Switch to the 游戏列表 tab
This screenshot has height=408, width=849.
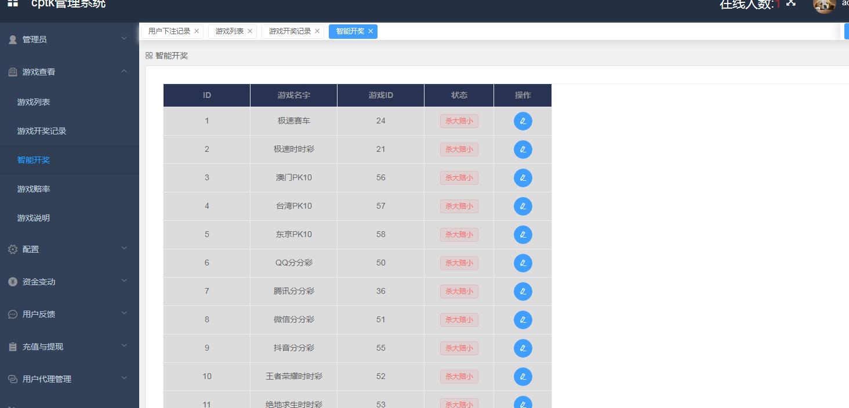[230, 31]
